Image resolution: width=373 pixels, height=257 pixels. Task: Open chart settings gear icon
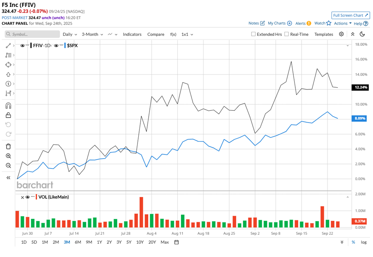(x=342, y=34)
